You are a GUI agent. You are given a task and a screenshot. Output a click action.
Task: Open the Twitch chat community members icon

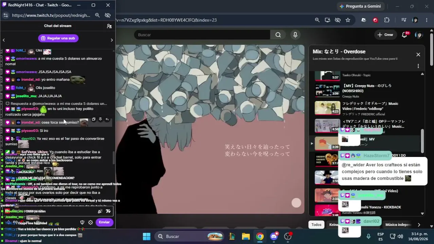[109, 26]
